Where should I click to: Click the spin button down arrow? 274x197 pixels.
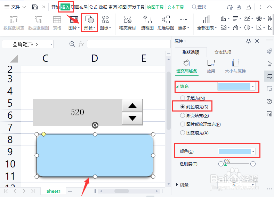pos(132,118)
